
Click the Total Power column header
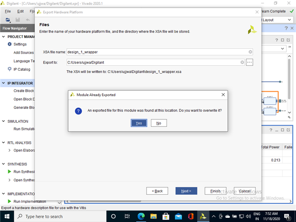pos(272,147)
